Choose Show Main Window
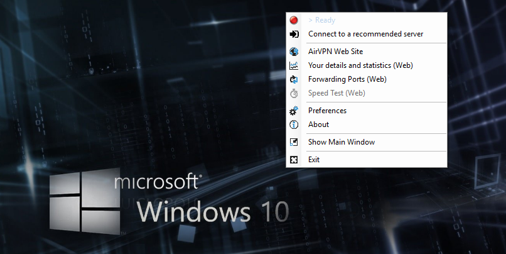 (367, 142)
